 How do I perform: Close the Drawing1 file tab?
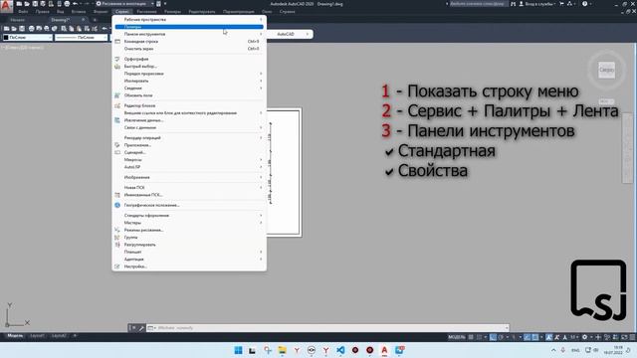[x=84, y=20]
